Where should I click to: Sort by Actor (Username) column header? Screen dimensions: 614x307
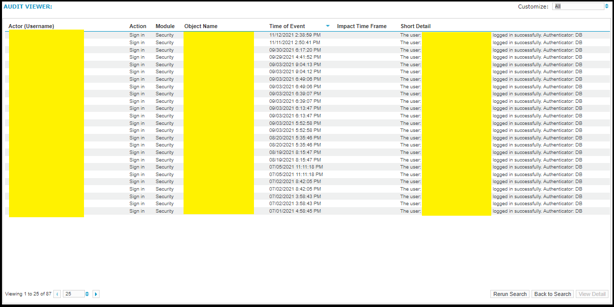[x=31, y=26]
